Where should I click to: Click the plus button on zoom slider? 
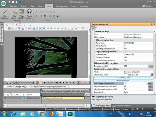pyautogui.click(x=33, y=83)
